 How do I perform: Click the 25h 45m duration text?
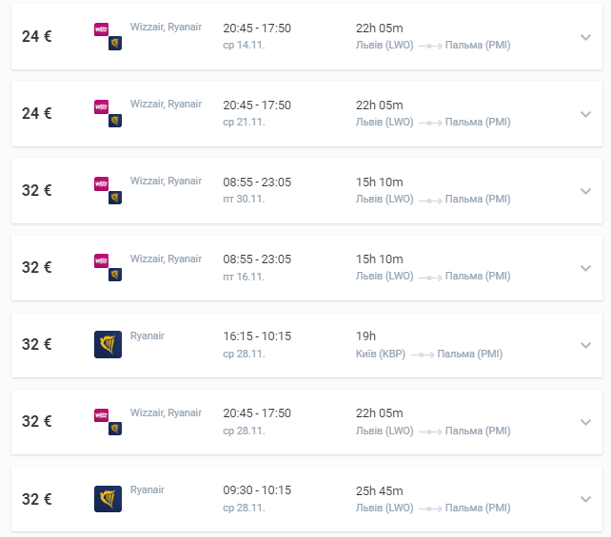[379, 490]
